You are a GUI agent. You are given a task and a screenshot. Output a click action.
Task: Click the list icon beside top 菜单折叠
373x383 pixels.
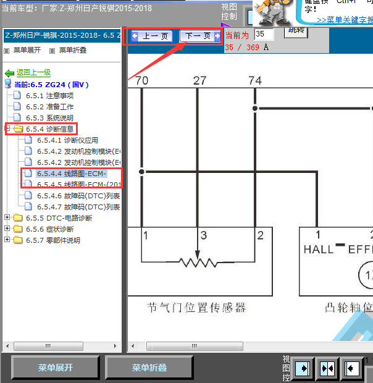coord(52,51)
